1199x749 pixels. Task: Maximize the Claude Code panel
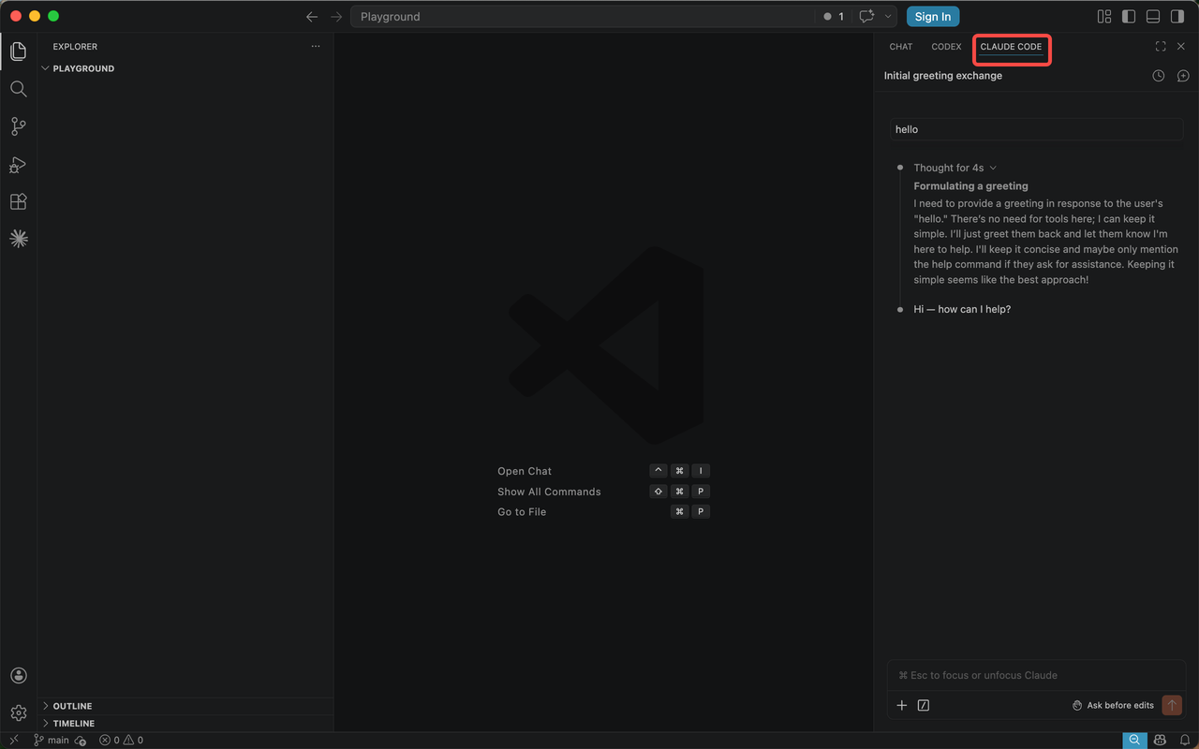tap(1161, 46)
